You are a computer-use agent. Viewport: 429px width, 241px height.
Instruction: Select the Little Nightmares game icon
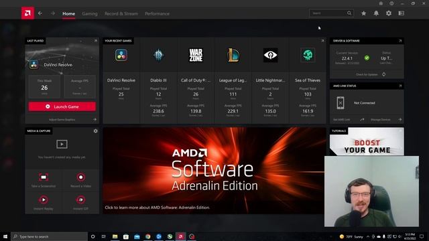pyautogui.click(x=270, y=55)
